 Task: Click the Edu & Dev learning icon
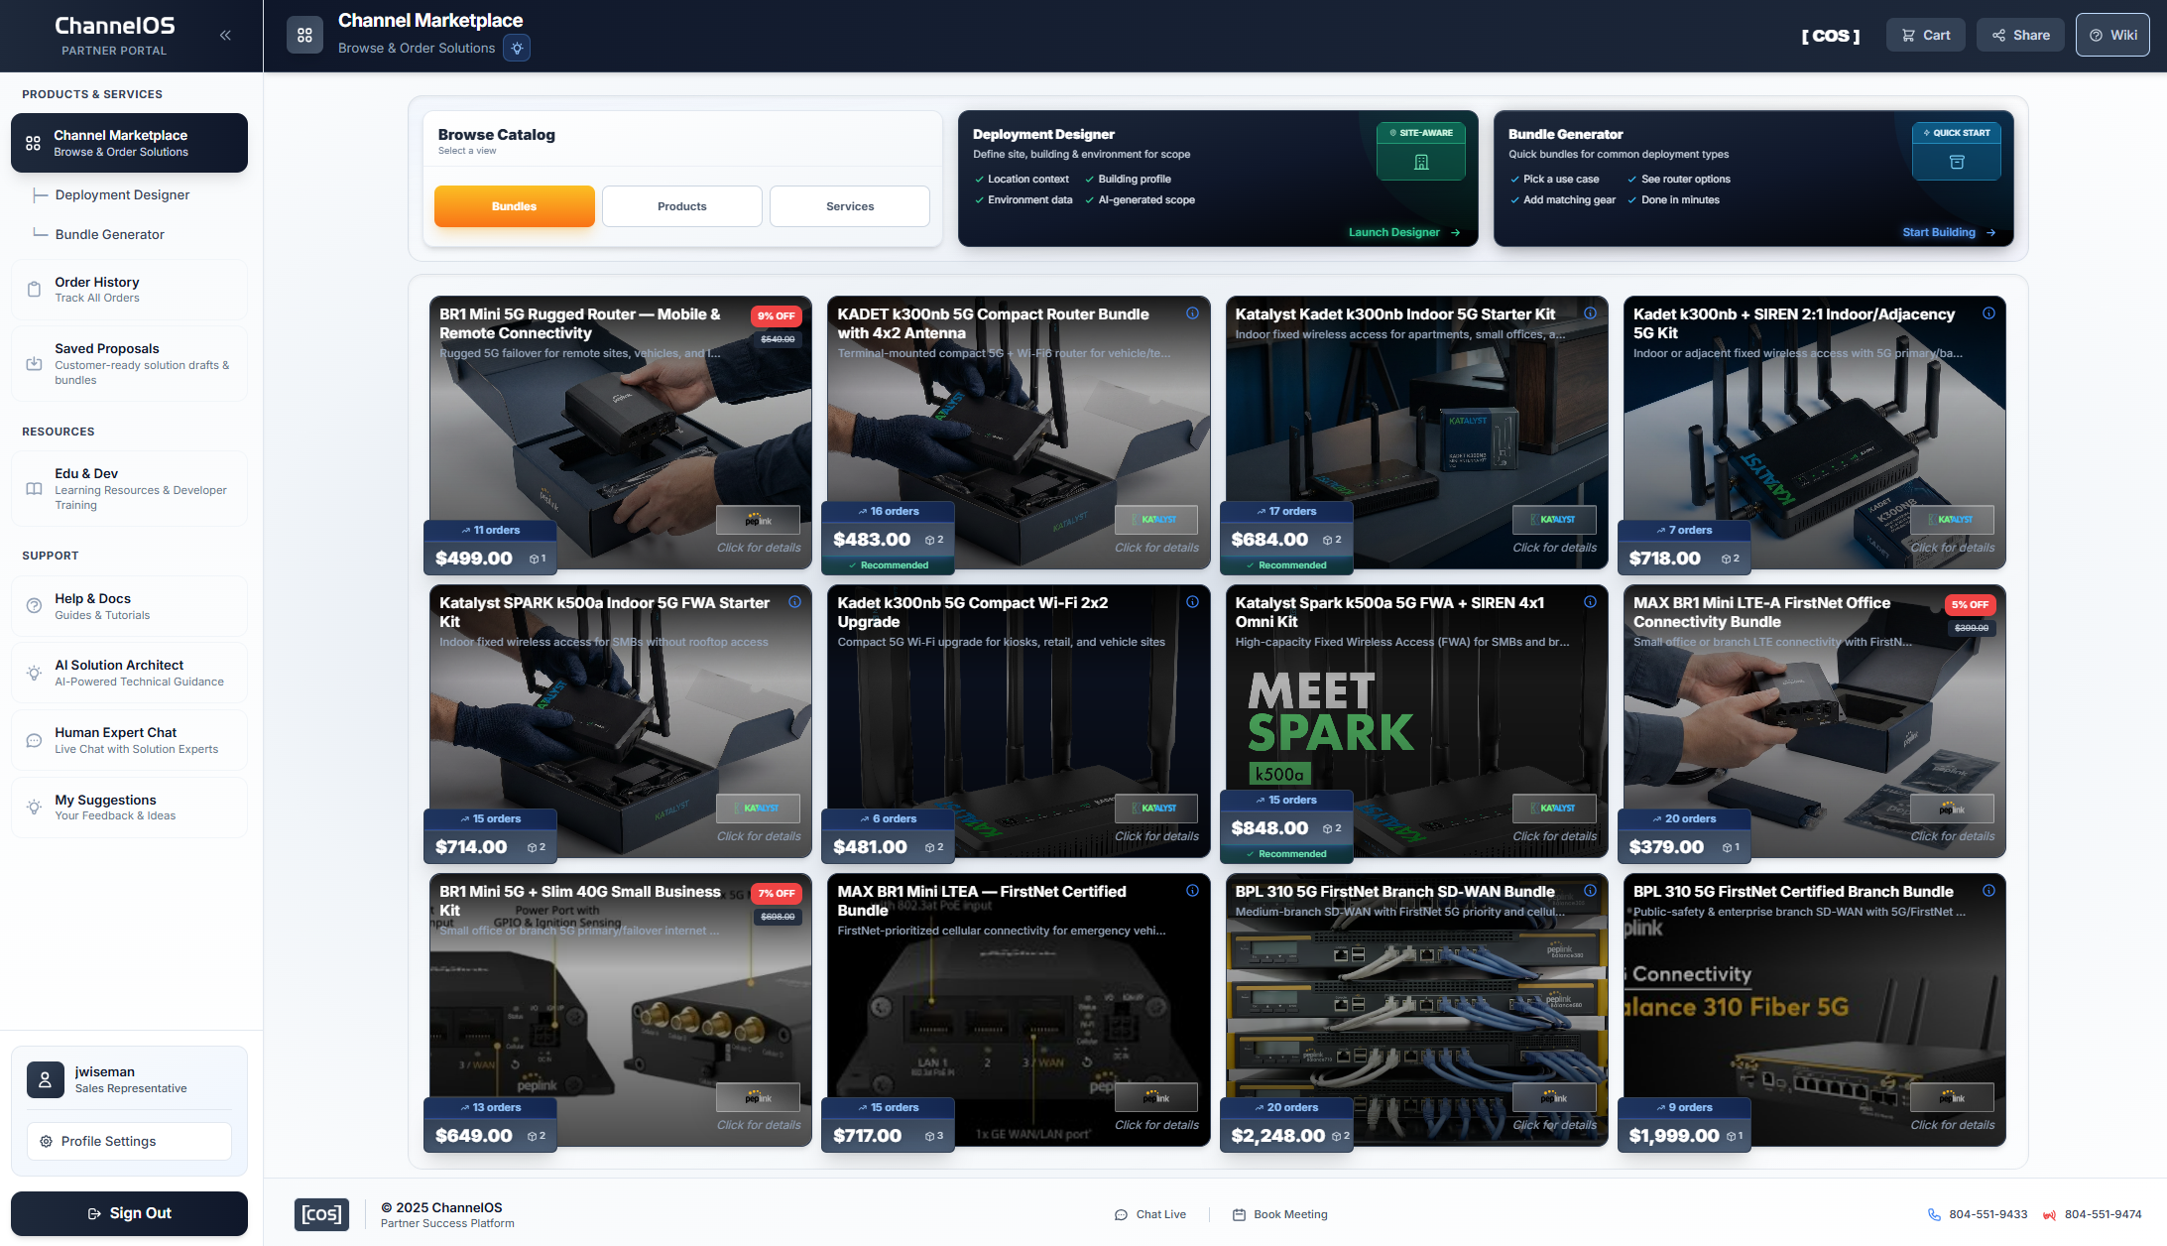click(x=34, y=488)
